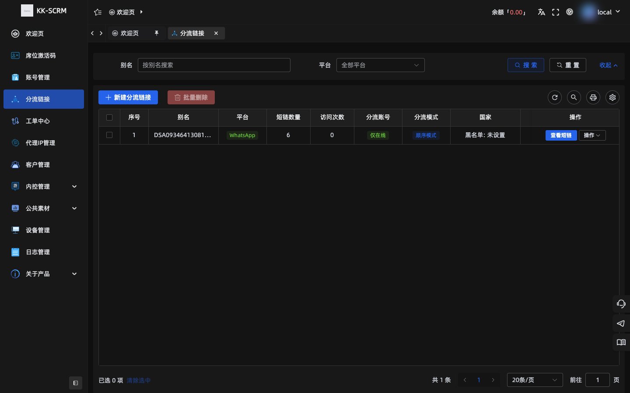The width and height of the screenshot is (630, 393).
Task: Select page number 1 in the pagination
Action: click(x=479, y=380)
